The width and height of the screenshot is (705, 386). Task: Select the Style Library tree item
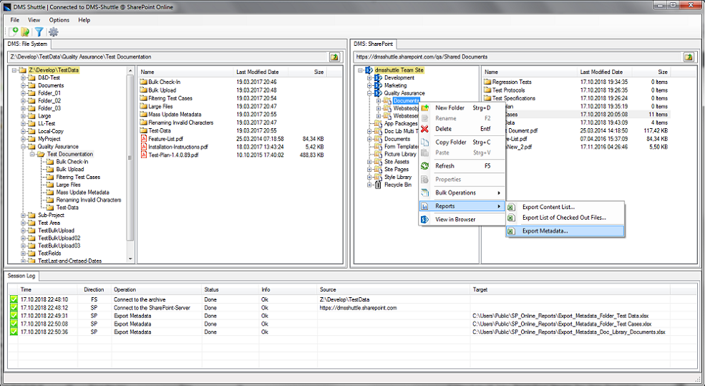(x=398, y=177)
